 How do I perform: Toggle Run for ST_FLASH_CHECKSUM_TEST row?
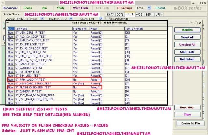click(11, 87)
